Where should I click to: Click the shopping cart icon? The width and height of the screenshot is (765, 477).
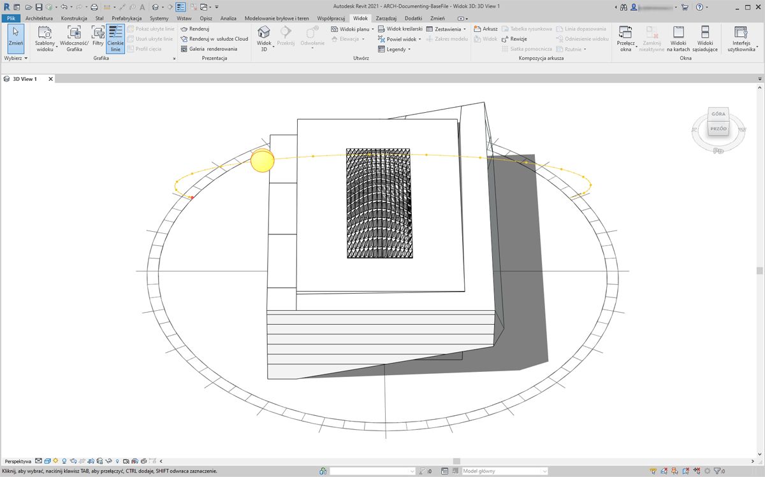click(x=685, y=6)
